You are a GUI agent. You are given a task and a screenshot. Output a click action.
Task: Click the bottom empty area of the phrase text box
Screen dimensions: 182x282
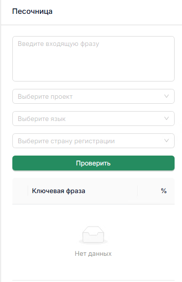pyautogui.click(x=93, y=72)
